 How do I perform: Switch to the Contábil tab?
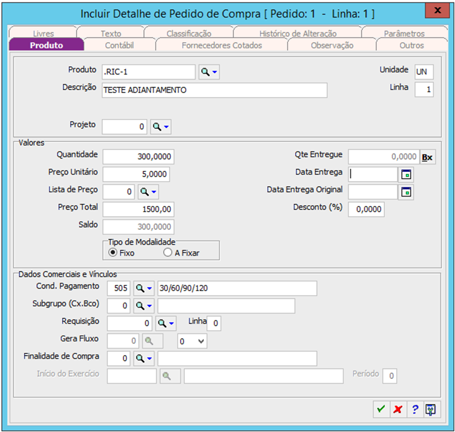click(119, 45)
